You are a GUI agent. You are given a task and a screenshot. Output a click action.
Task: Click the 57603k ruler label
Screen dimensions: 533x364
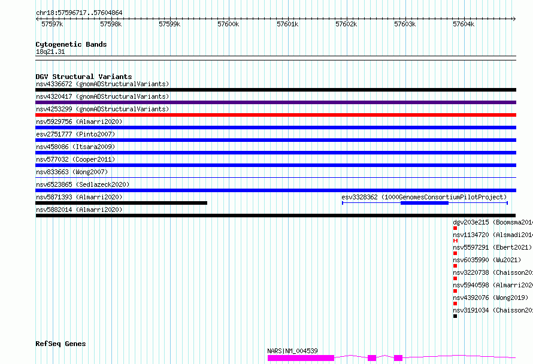pyautogui.click(x=405, y=24)
